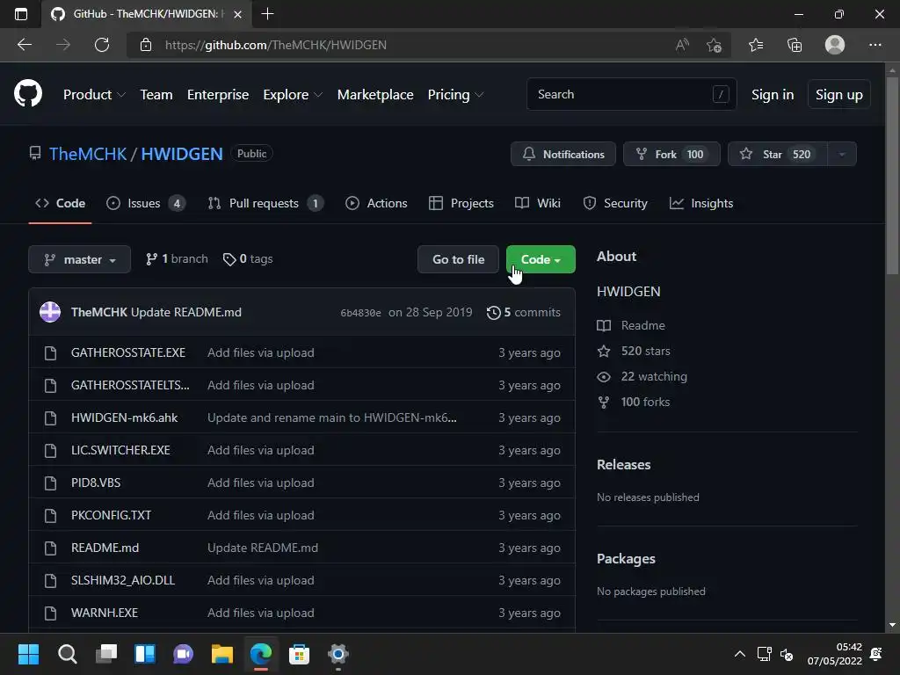
Task: Select the Code tab
Action: [x=61, y=203]
